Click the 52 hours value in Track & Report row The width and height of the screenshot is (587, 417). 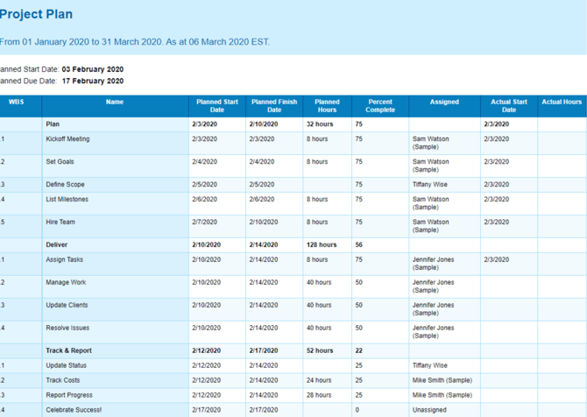point(320,350)
